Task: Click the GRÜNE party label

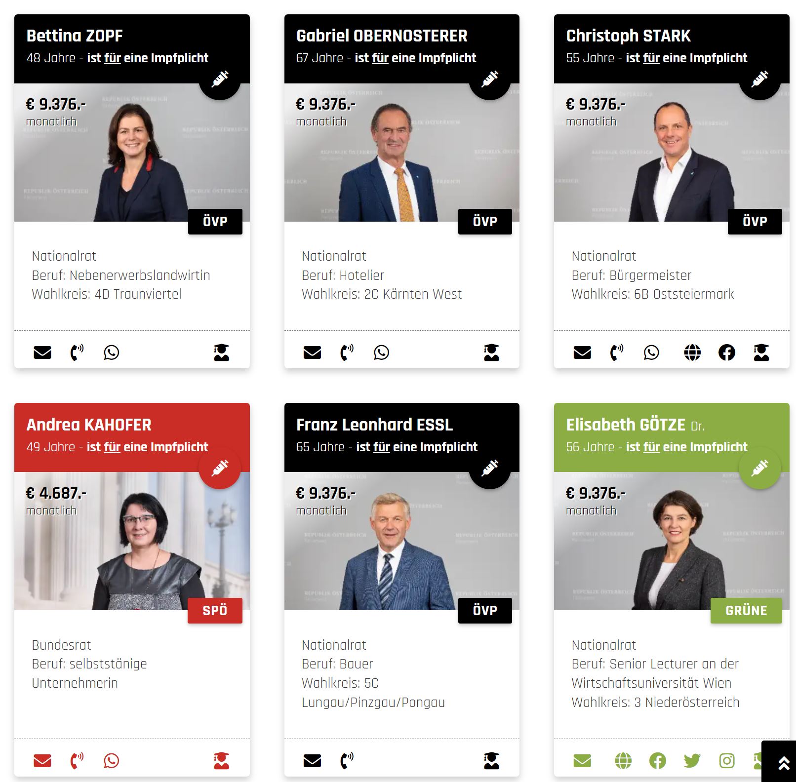Action: pyautogui.click(x=746, y=610)
